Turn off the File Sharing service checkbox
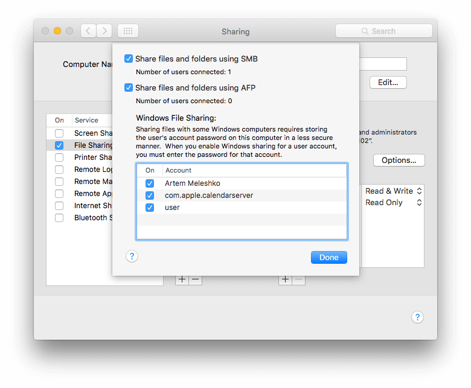Image resolution: width=471 pixels, height=388 pixels. 59,145
